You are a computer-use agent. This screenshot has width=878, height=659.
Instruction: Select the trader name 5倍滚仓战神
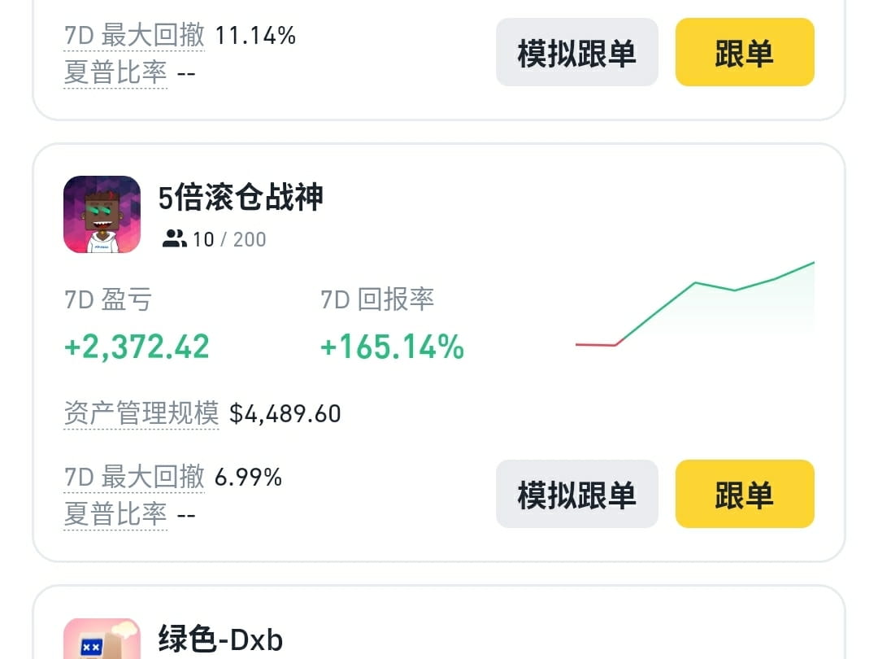(240, 197)
